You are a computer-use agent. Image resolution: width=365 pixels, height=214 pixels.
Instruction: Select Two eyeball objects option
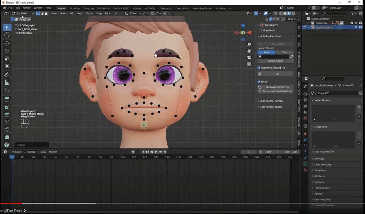[x=284, y=52]
